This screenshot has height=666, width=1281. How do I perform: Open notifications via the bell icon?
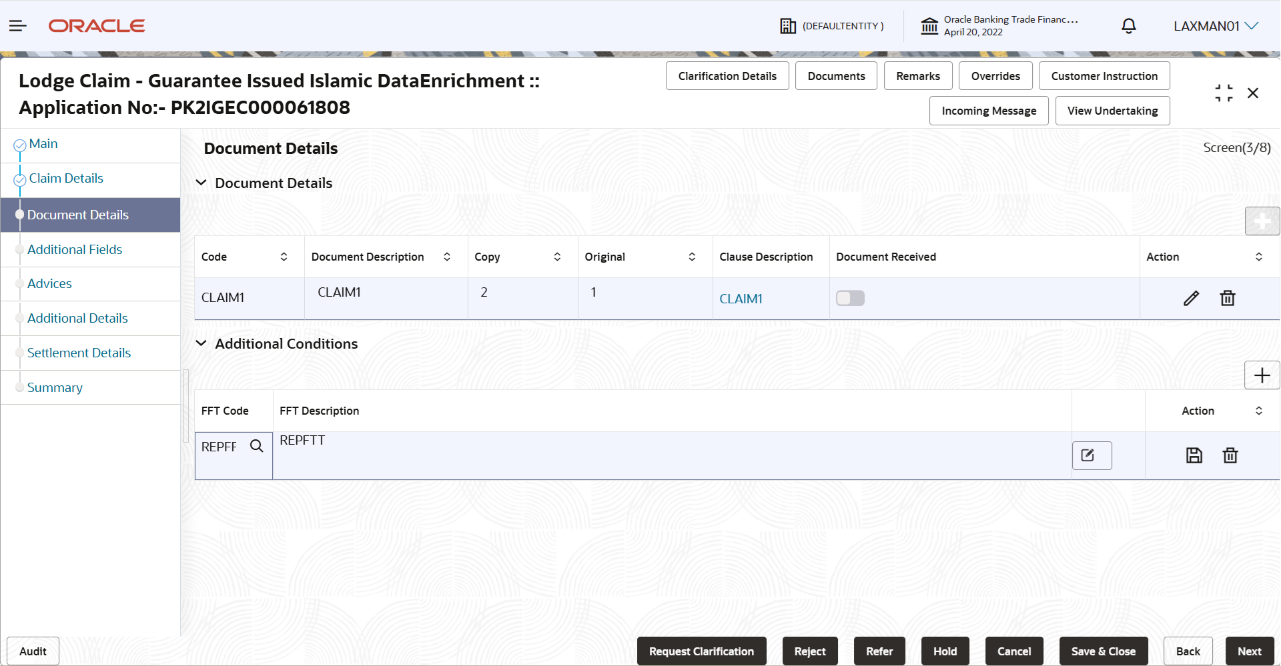point(1129,25)
